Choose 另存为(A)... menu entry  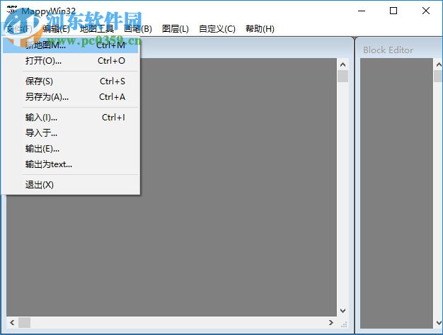point(70,97)
